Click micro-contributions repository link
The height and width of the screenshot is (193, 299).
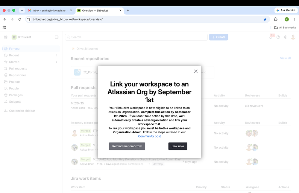click(x=132, y=164)
